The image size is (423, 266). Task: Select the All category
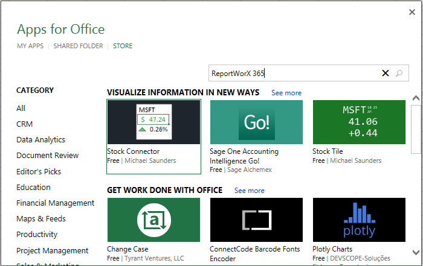pyautogui.click(x=21, y=108)
